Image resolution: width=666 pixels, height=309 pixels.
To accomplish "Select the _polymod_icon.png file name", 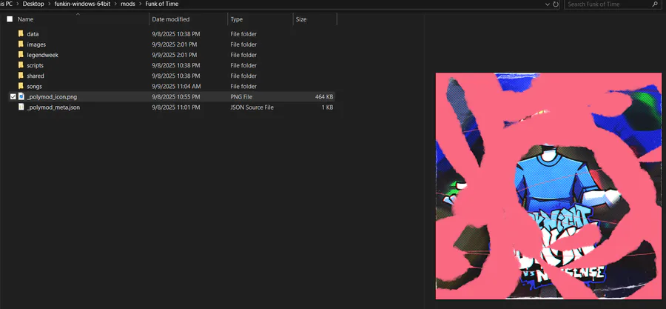I will point(52,97).
